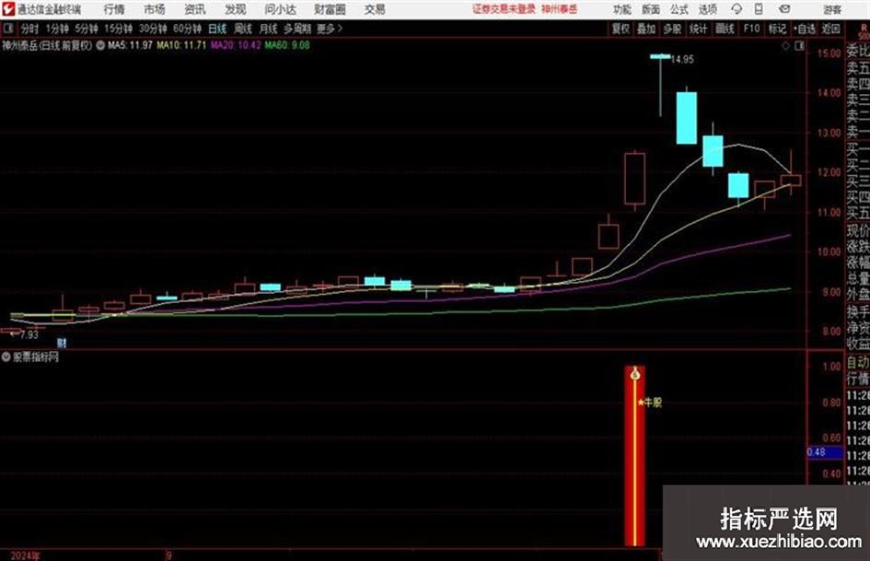Switch to the 1分钟 chart period
The image size is (870, 561).
pos(56,29)
